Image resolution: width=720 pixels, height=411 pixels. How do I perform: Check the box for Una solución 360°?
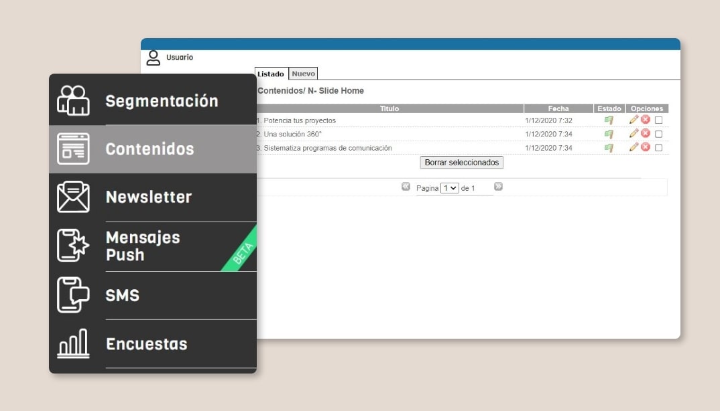click(x=658, y=134)
